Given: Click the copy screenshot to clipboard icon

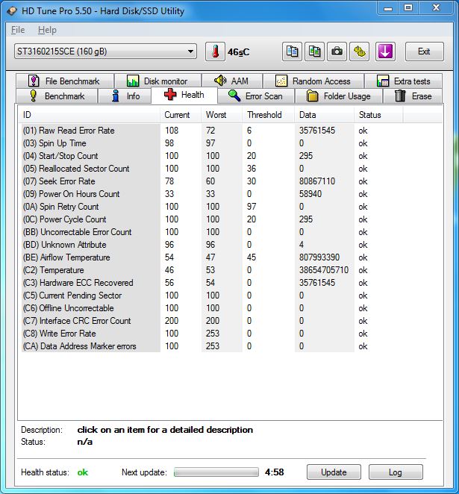Looking at the screenshot, I should point(314,51).
